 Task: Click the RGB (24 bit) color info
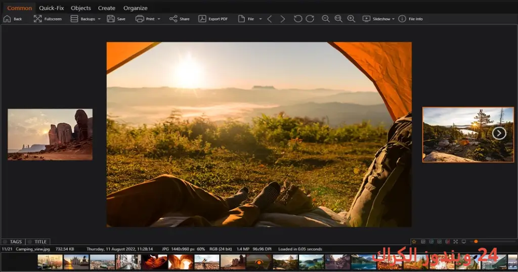(221, 249)
